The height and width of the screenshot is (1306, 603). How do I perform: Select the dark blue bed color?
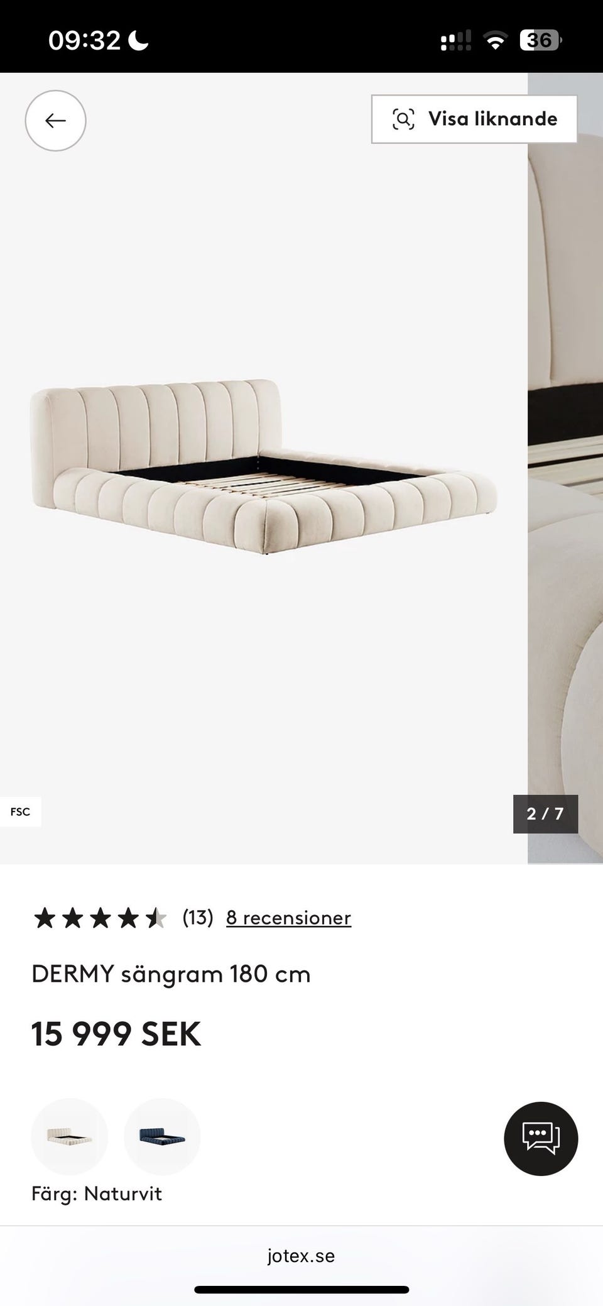point(162,1136)
